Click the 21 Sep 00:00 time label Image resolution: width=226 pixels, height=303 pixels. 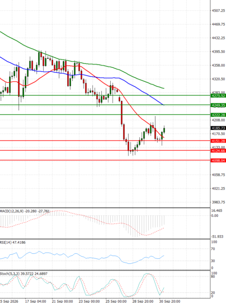(x=63, y=301)
